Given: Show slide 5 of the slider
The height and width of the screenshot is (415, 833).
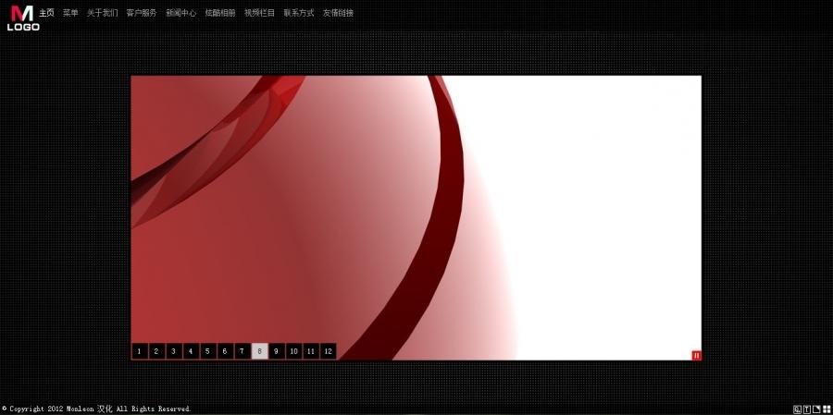Looking at the screenshot, I should pyautogui.click(x=207, y=351).
